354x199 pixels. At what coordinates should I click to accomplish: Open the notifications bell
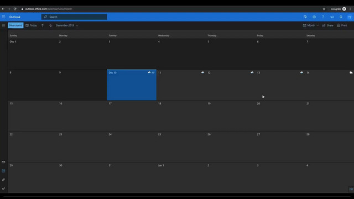tap(341, 17)
